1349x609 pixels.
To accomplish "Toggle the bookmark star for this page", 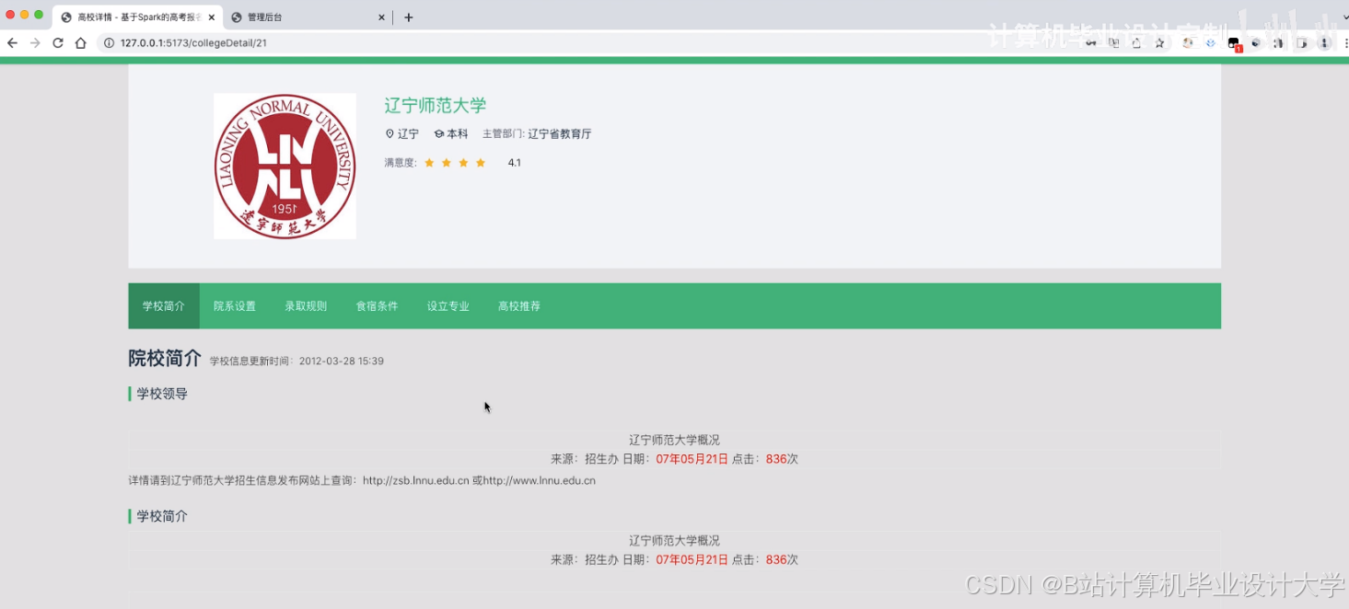I will pyautogui.click(x=1160, y=42).
